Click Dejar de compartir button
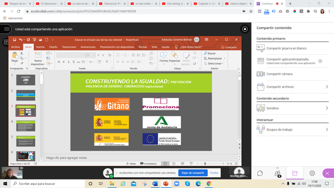The image size is (334, 188). (193, 173)
